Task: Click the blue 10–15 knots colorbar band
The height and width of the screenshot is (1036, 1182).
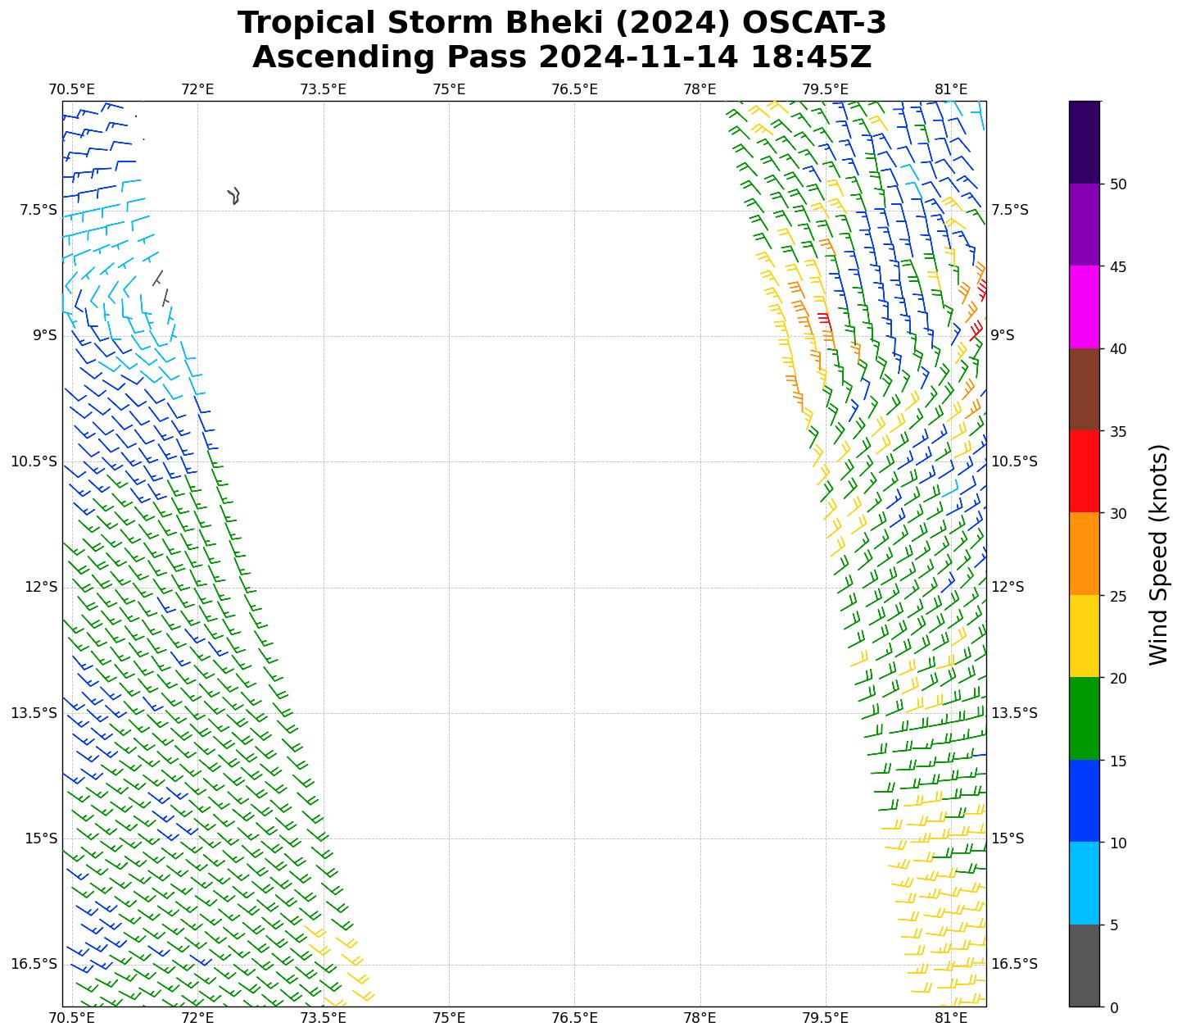Action: 1084,801
